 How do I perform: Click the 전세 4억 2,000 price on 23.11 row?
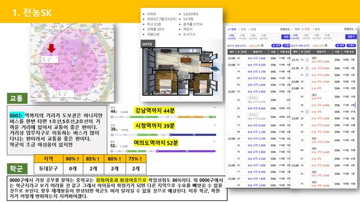tap(320, 62)
